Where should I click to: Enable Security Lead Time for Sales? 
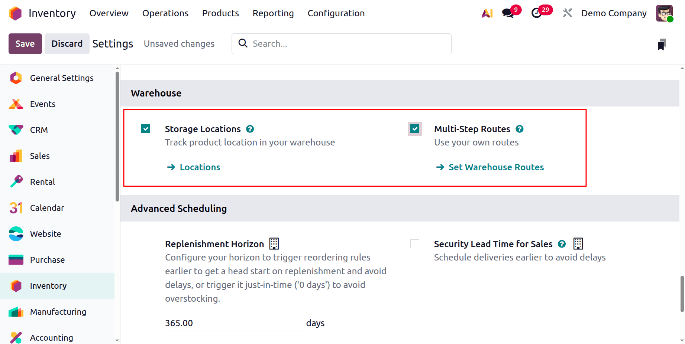(414, 244)
